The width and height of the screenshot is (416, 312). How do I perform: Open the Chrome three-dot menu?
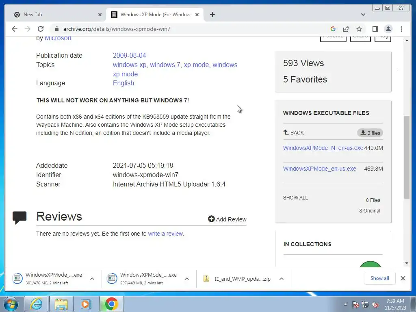401,29
